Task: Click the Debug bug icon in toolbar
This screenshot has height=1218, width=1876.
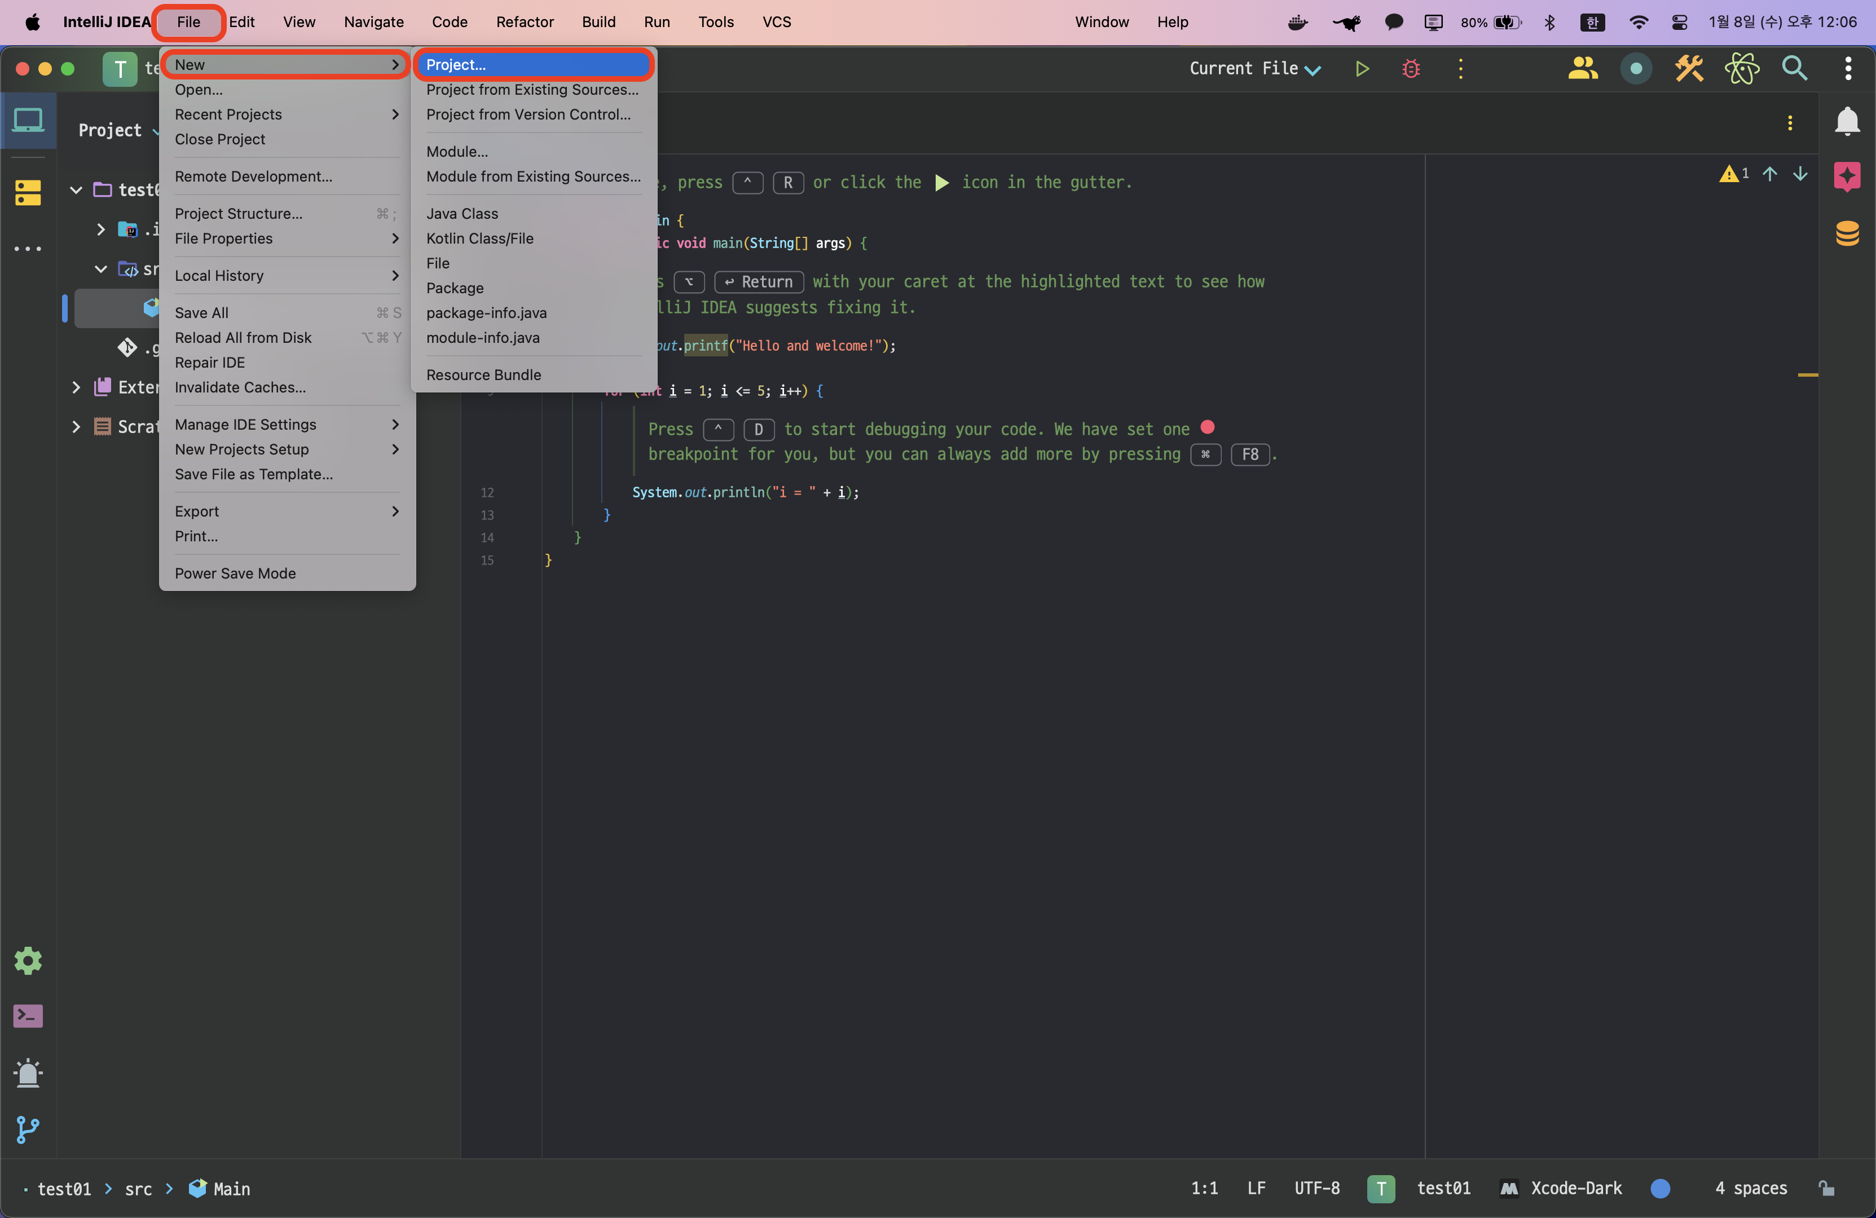Action: point(1411,69)
